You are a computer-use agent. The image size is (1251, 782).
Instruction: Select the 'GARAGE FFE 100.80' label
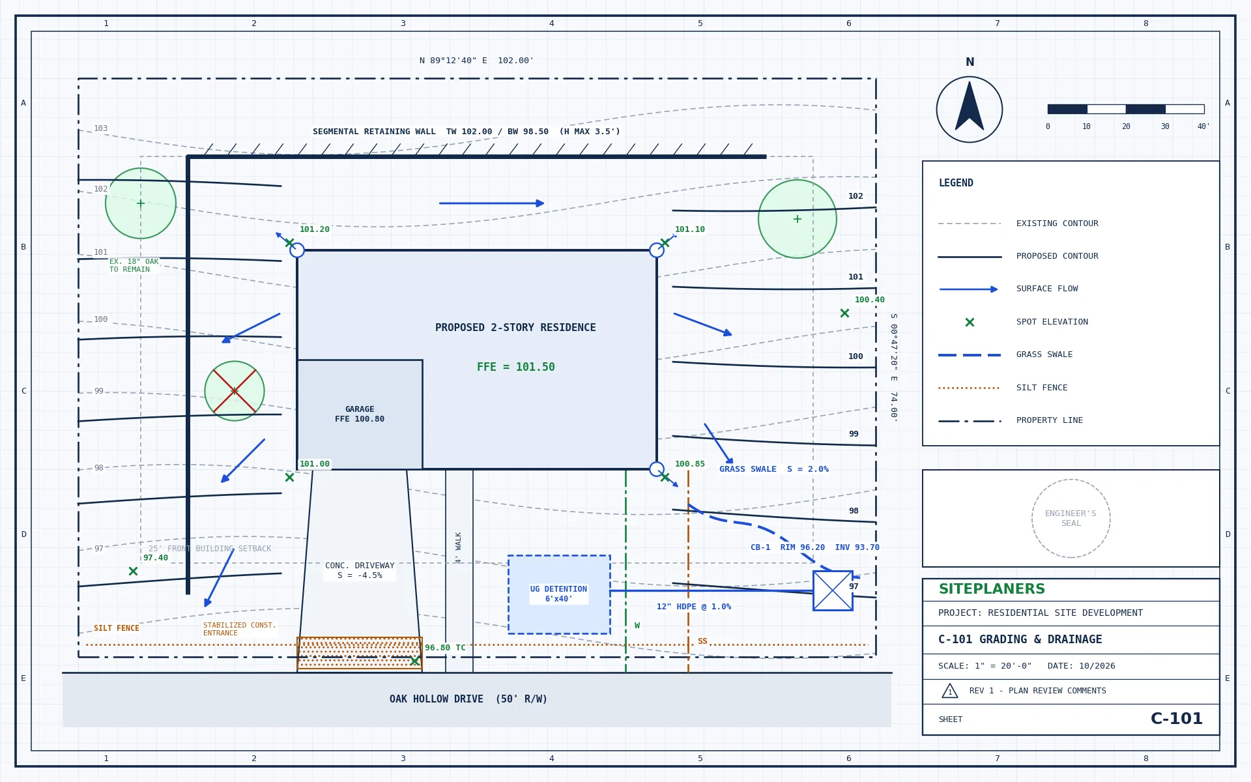point(360,414)
